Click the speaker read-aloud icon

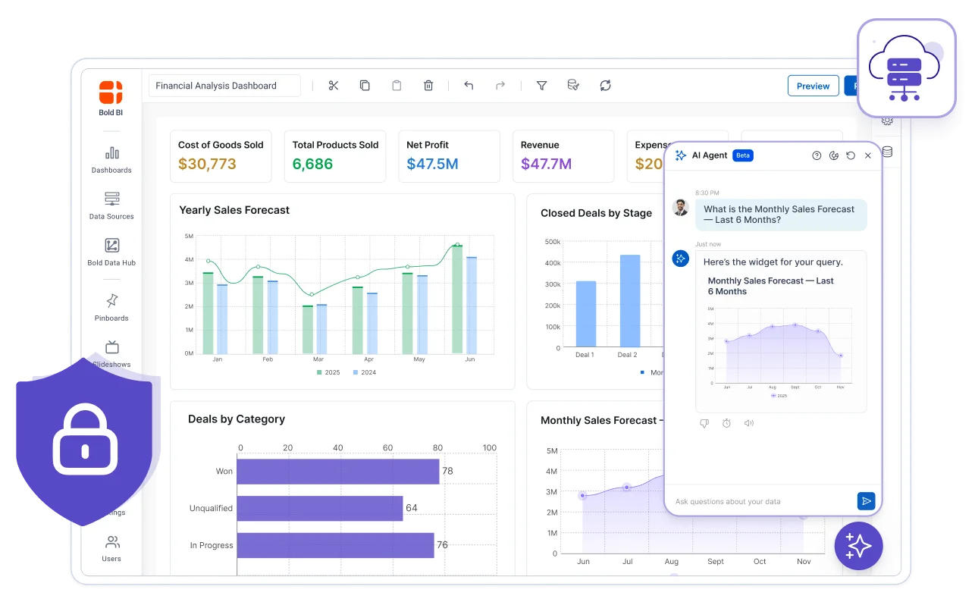pos(749,423)
